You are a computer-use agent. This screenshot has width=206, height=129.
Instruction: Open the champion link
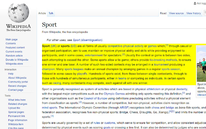[48, 69]
